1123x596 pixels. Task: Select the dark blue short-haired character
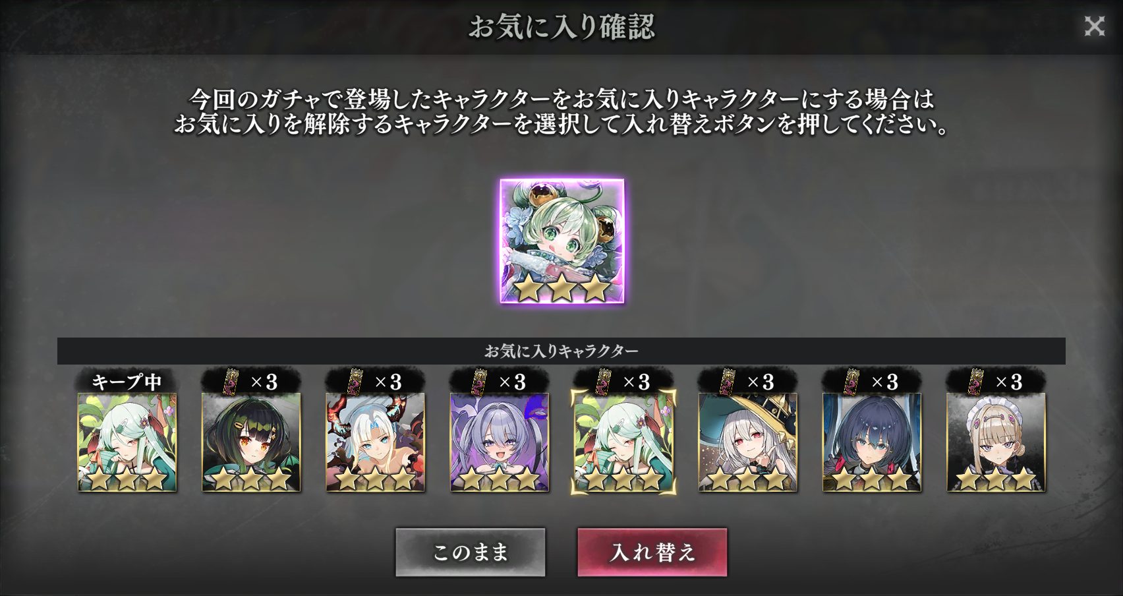[872, 442]
